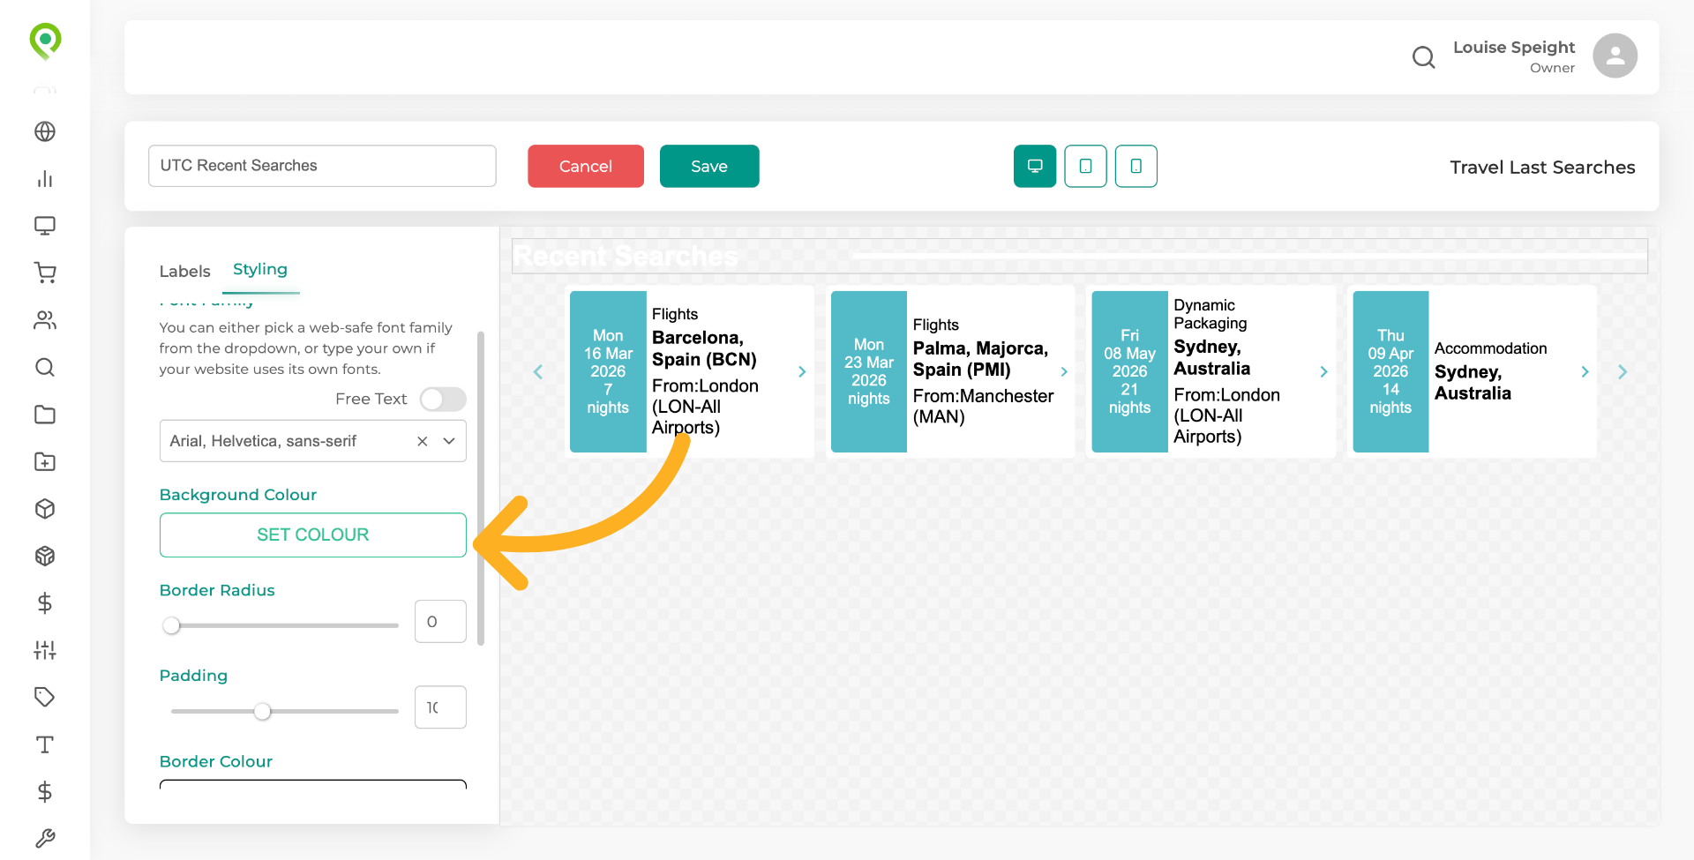1694x860 pixels.
Task: Click the price tag sidebar icon
Action: point(45,697)
